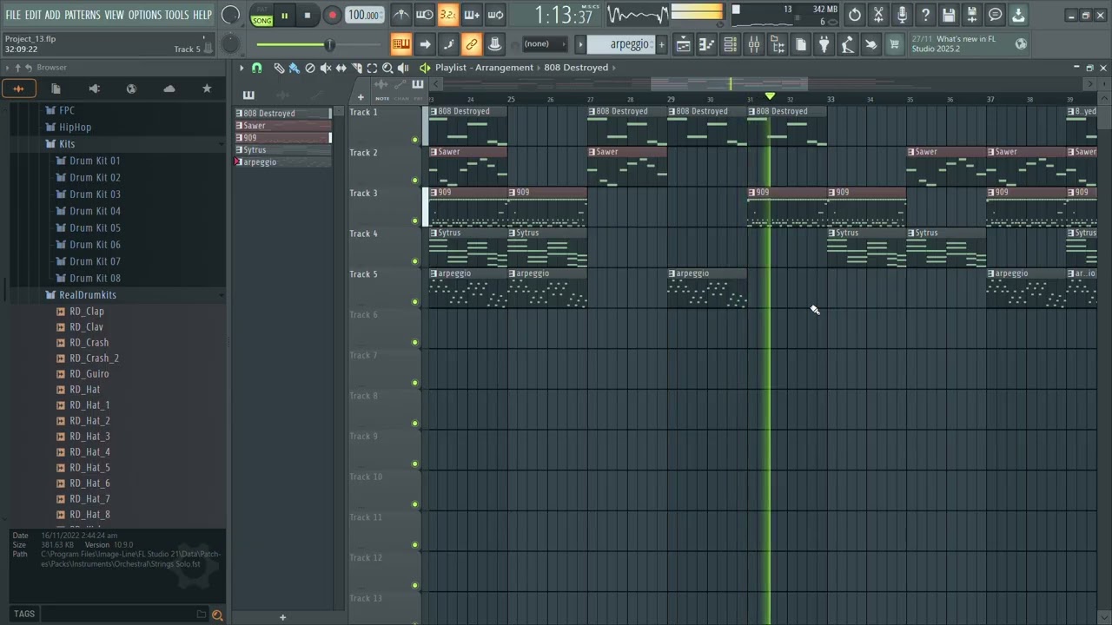The height and width of the screenshot is (625, 1112).
Task: Open the OPTIONS menu
Action: tap(145, 15)
